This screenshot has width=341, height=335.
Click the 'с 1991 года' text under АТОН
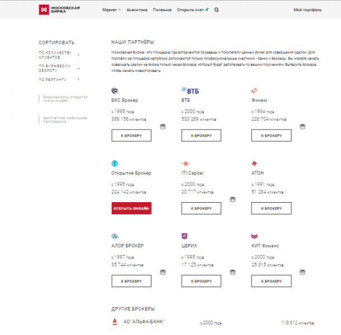[263, 184]
